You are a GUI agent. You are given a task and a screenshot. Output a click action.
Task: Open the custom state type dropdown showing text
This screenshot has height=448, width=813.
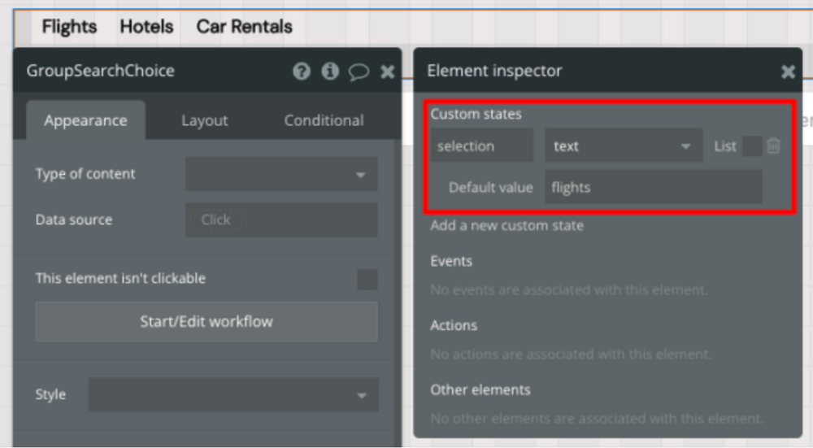(x=623, y=146)
